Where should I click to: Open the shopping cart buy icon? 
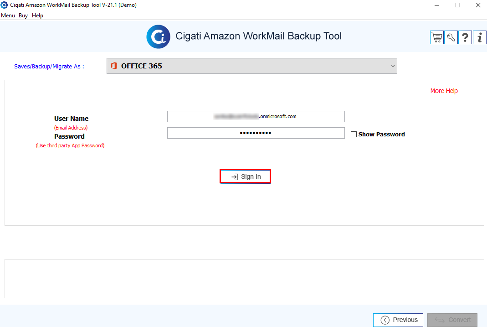[437, 37]
